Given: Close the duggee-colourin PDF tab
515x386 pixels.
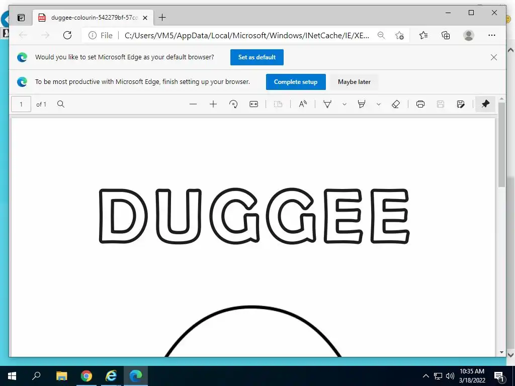Looking at the screenshot, I should coord(145,18).
